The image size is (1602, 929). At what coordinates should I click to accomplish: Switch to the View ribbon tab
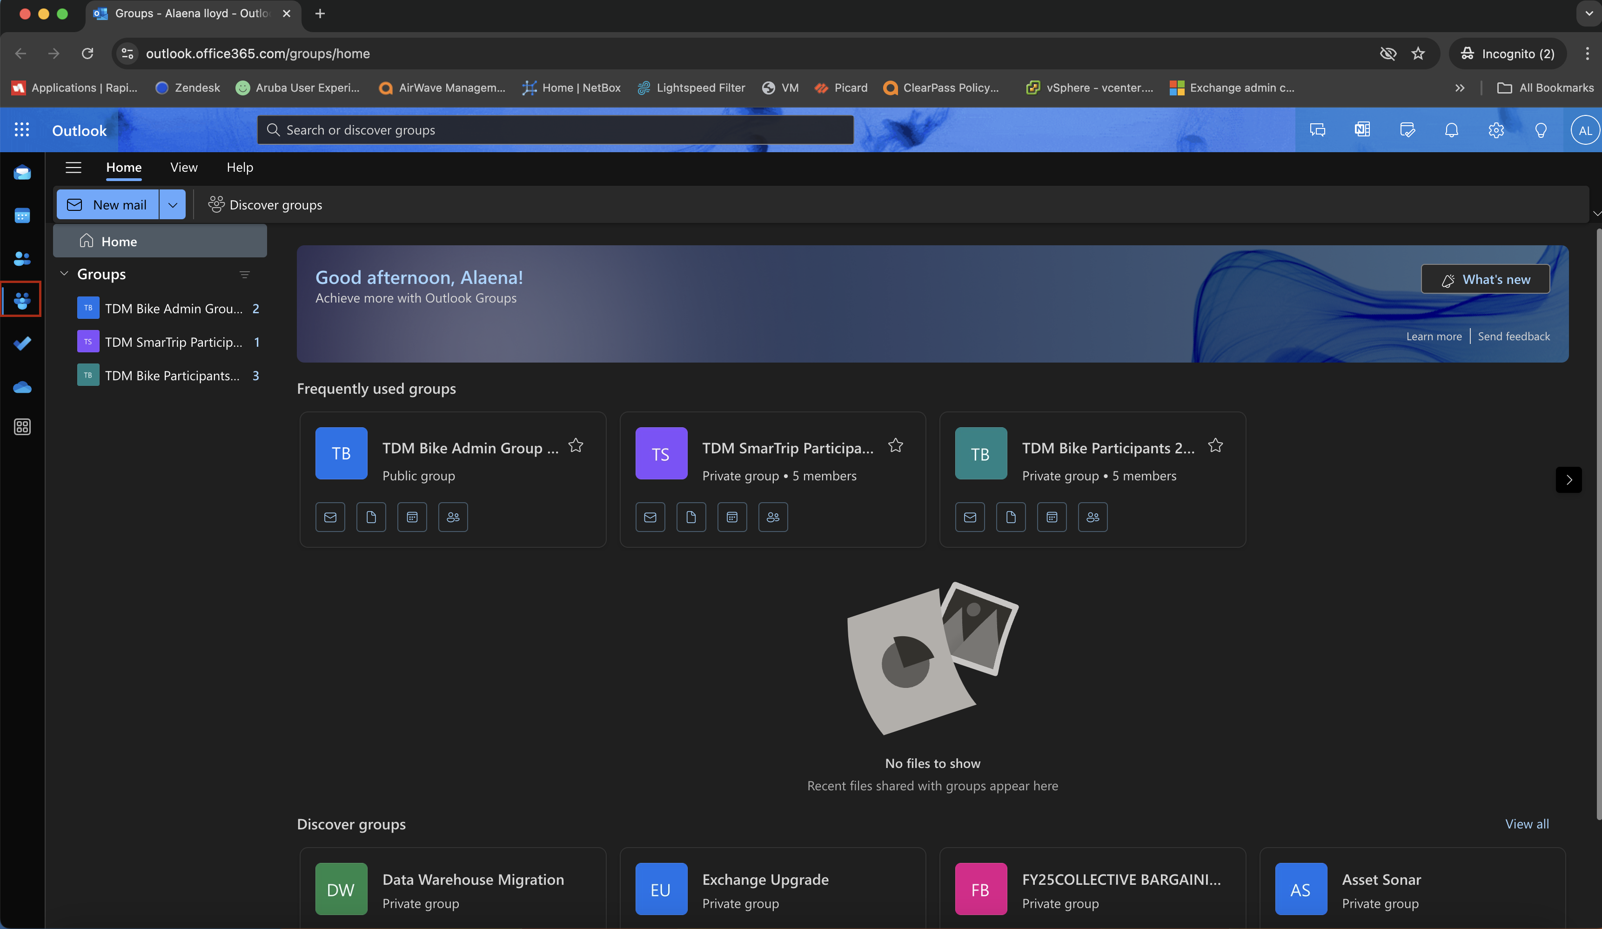pos(184,167)
